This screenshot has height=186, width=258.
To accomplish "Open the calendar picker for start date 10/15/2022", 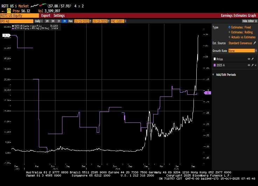I will (x=90, y=21).
